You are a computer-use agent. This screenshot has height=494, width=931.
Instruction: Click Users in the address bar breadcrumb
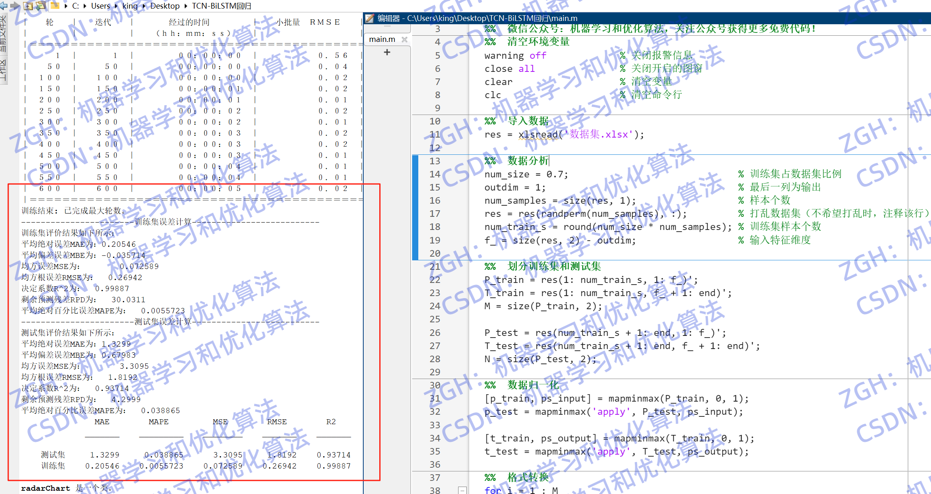(101, 6)
